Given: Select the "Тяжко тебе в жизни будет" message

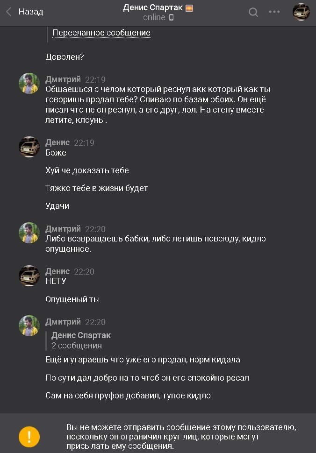Looking at the screenshot, I should 96,188.
